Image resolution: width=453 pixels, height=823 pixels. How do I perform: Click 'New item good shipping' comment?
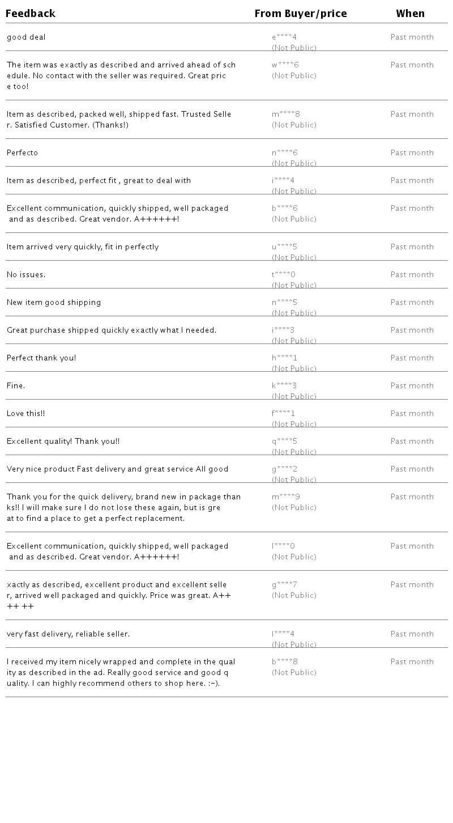[x=54, y=303]
